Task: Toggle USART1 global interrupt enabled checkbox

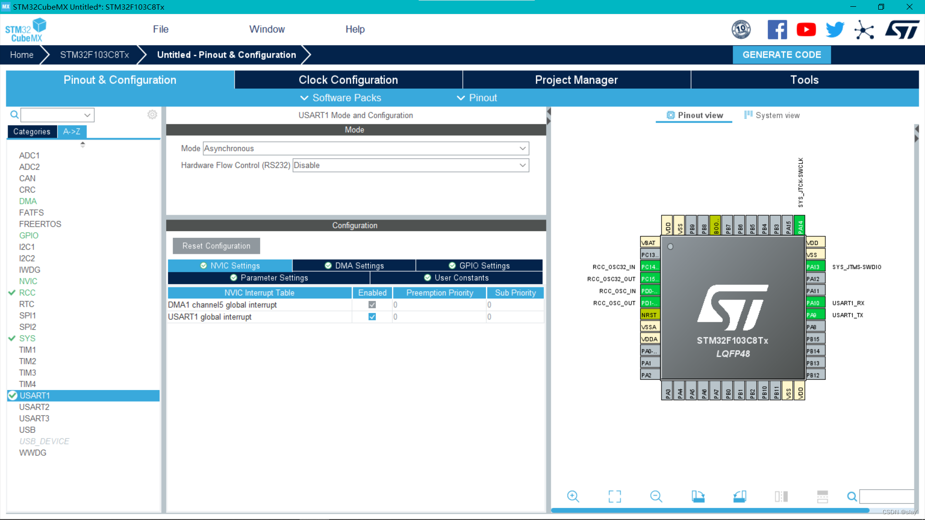Action: pyautogui.click(x=372, y=317)
